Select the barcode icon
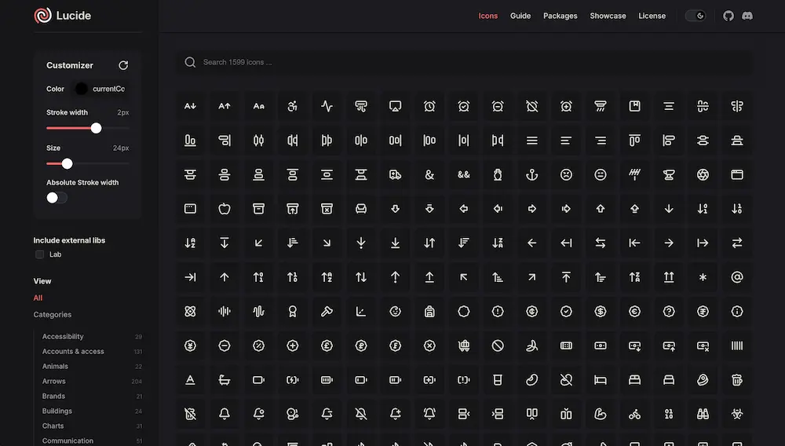Image resolution: width=785 pixels, height=446 pixels. coord(736,345)
